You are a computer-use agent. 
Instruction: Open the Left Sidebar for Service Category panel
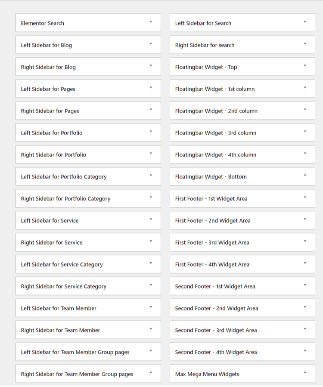click(62, 264)
